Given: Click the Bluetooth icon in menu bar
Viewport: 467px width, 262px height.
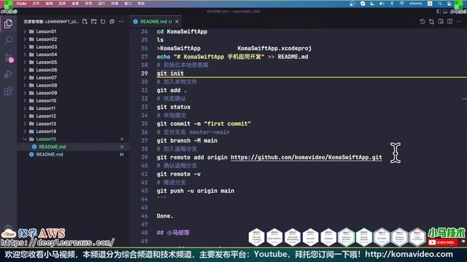Looking at the screenshot, I should click(392, 4).
